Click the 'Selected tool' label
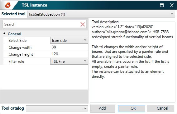Screen dimensions: 177x114 pyautogui.click(x=13, y=14)
